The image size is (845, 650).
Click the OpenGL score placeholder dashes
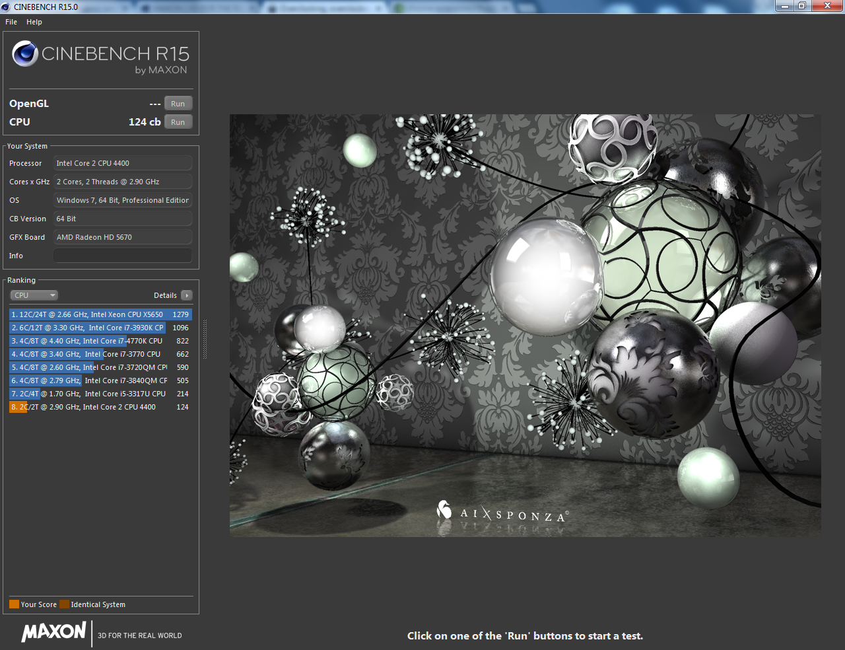155,104
